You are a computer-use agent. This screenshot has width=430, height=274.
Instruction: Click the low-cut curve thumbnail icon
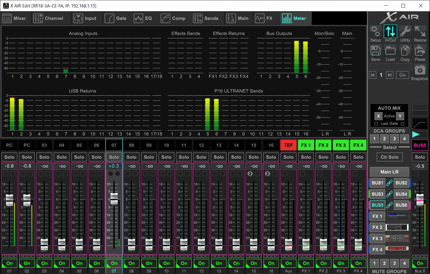pyautogui.click(x=420, y=123)
